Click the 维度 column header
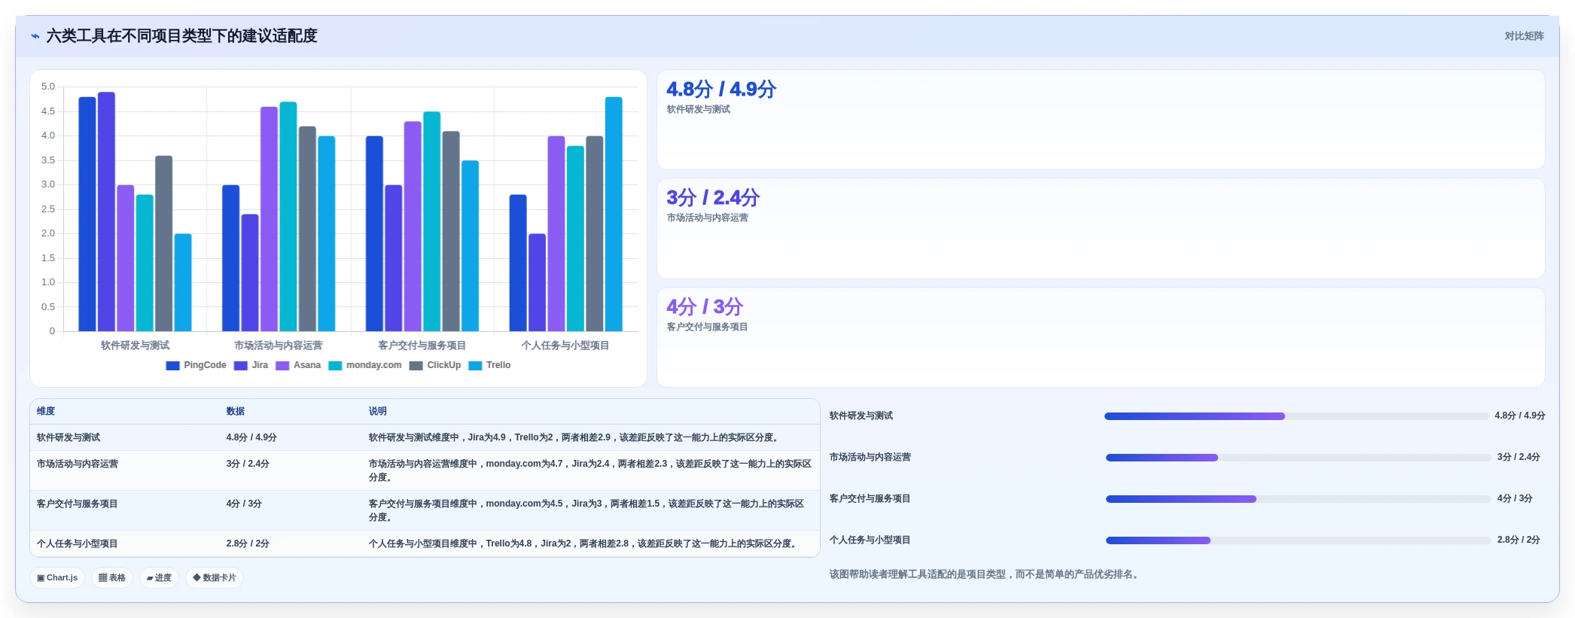Viewport: 1575px width, 618px height. [46, 412]
